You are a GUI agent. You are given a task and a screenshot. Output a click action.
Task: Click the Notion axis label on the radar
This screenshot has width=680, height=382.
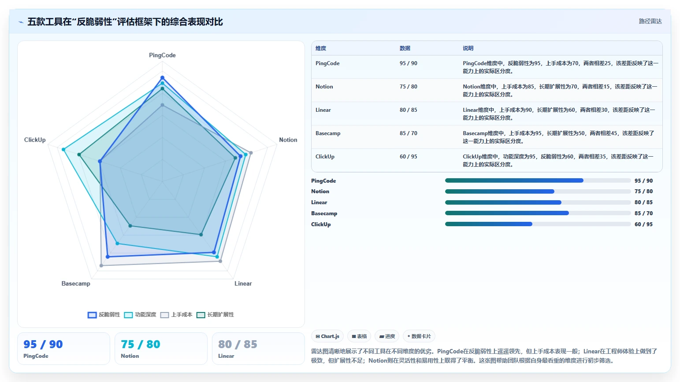point(288,140)
